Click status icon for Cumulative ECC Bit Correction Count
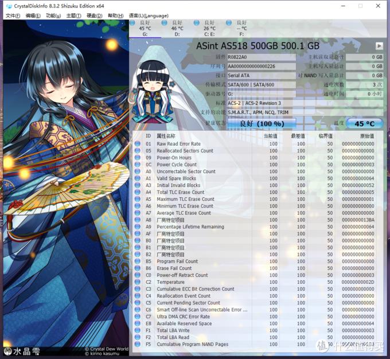 click(138, 289)
